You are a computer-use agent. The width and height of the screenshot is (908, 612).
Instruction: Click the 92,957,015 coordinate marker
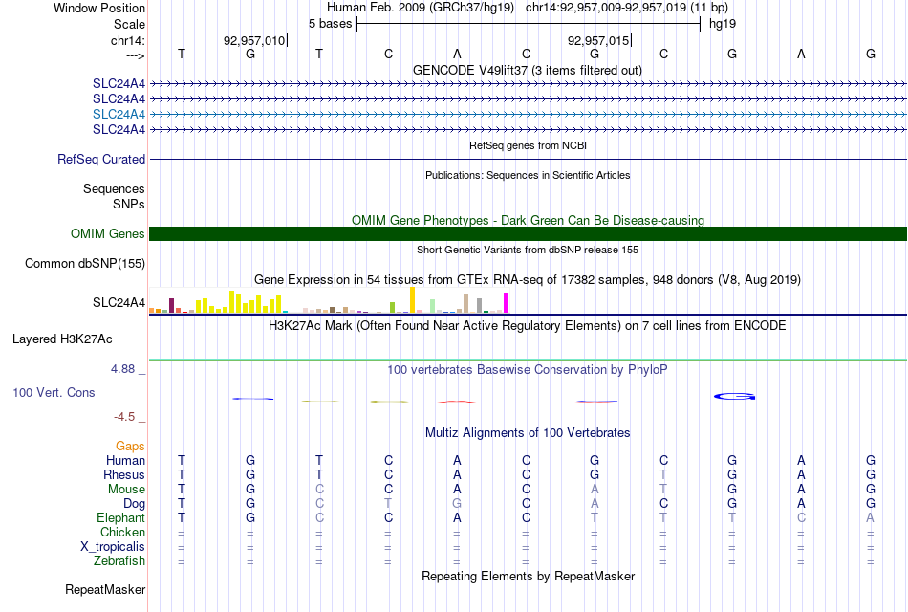pyautogui.click(x=598, y=40)
